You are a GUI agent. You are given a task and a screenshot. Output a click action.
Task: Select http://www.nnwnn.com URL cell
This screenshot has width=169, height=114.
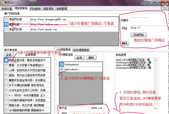(74, 29)
